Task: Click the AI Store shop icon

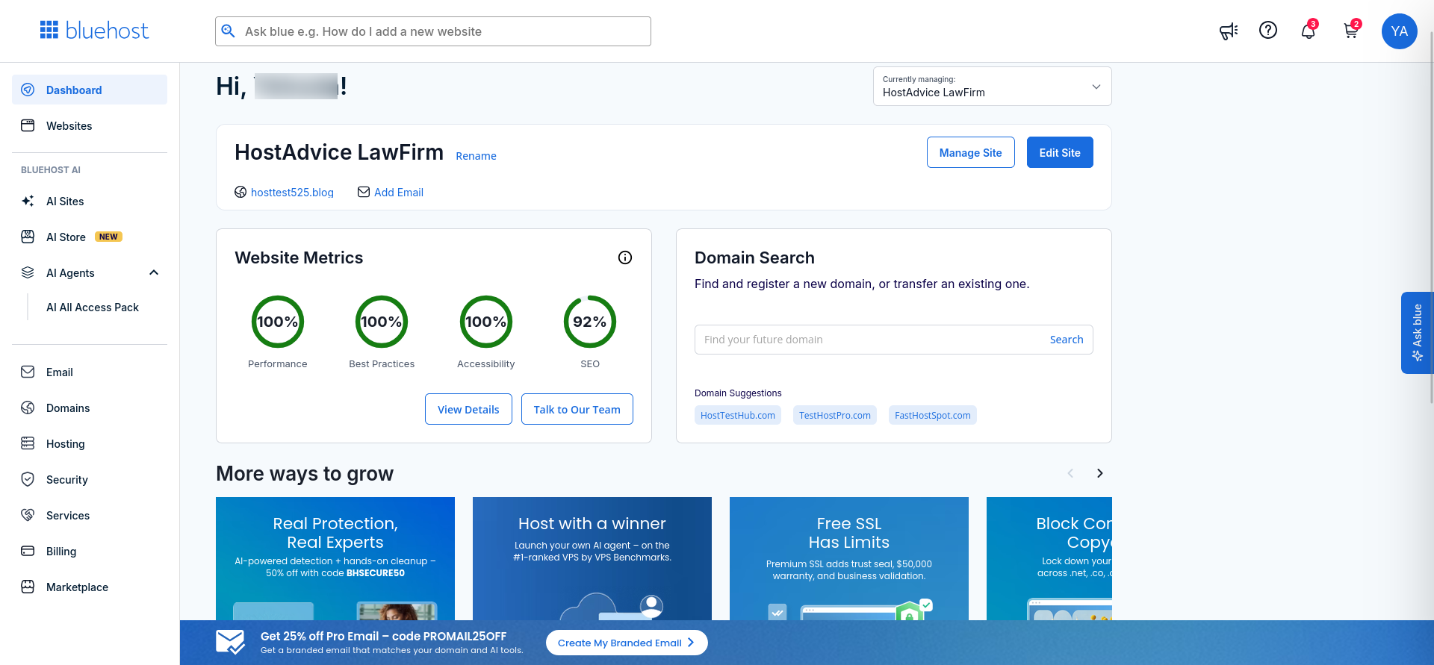Action: [28, 237]
